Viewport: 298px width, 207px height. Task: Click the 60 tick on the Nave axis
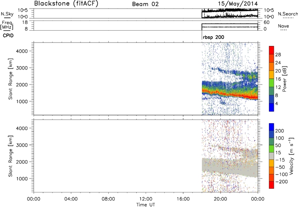pos(267,22)
